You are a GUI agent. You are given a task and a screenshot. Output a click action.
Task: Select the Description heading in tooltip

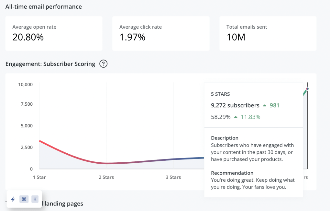coord(225,138)
